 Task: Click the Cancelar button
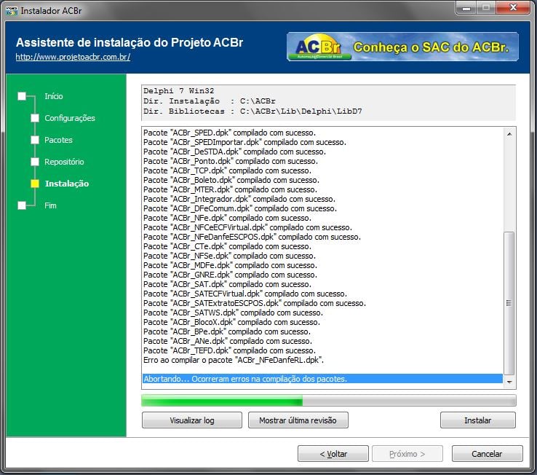(x=487, y=454)
